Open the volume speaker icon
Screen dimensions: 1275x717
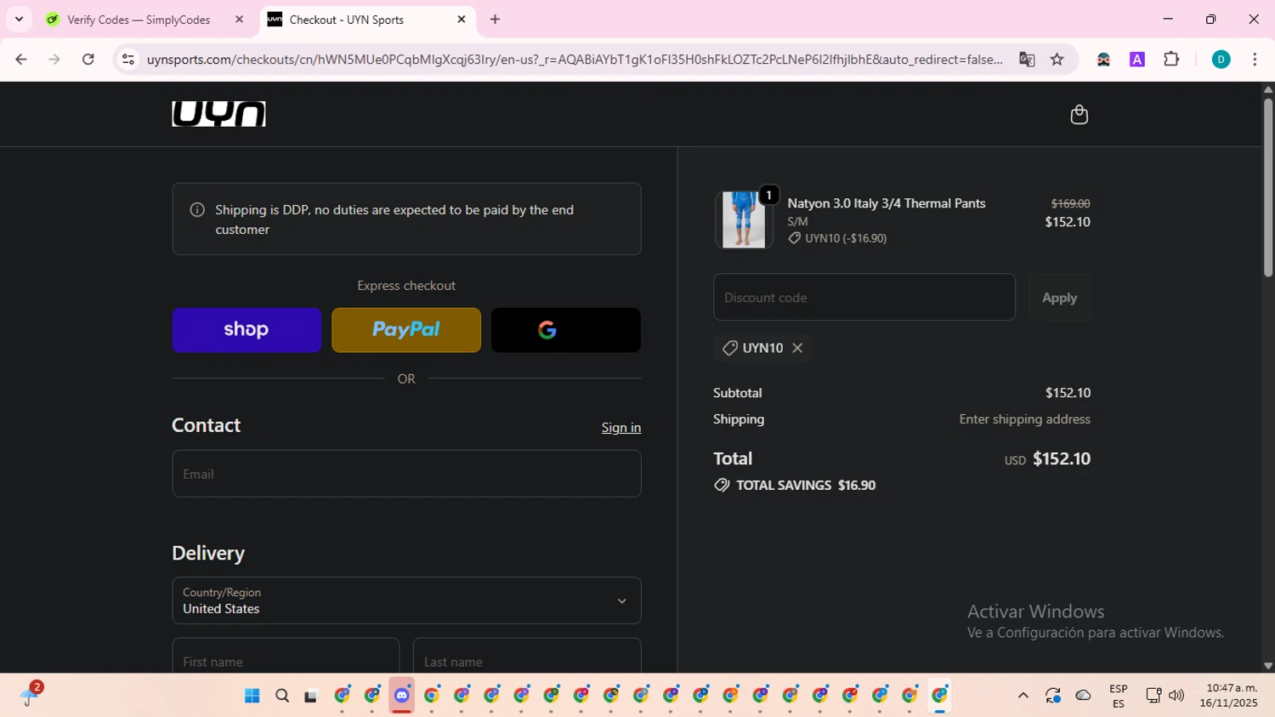pos(1176,696)
